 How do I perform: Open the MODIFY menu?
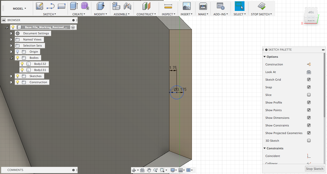101,14
